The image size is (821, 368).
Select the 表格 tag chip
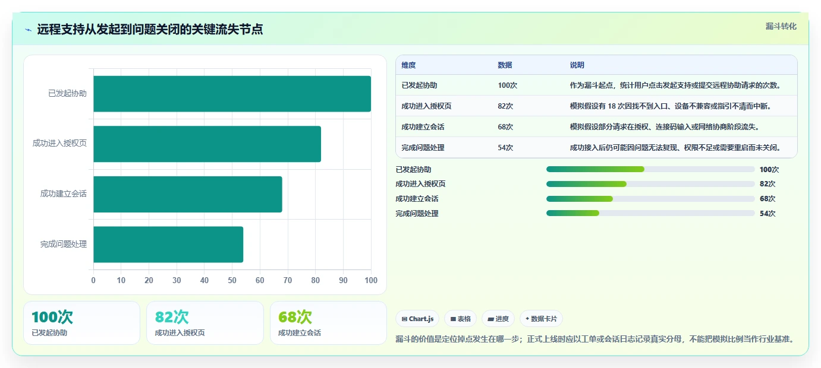click(x=461, y=319)
